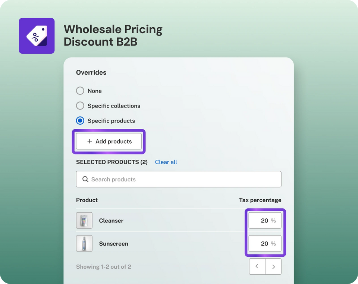Click the Clear all link
The width and height of the screenshot is (358, 284).
pos(166,162)
